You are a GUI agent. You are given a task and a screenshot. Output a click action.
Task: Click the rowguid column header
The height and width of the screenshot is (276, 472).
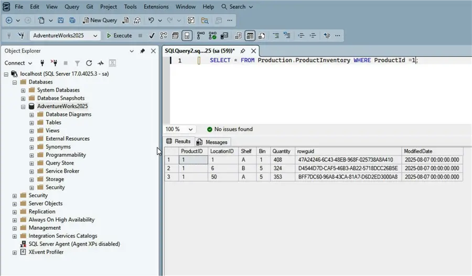point(348,151)
